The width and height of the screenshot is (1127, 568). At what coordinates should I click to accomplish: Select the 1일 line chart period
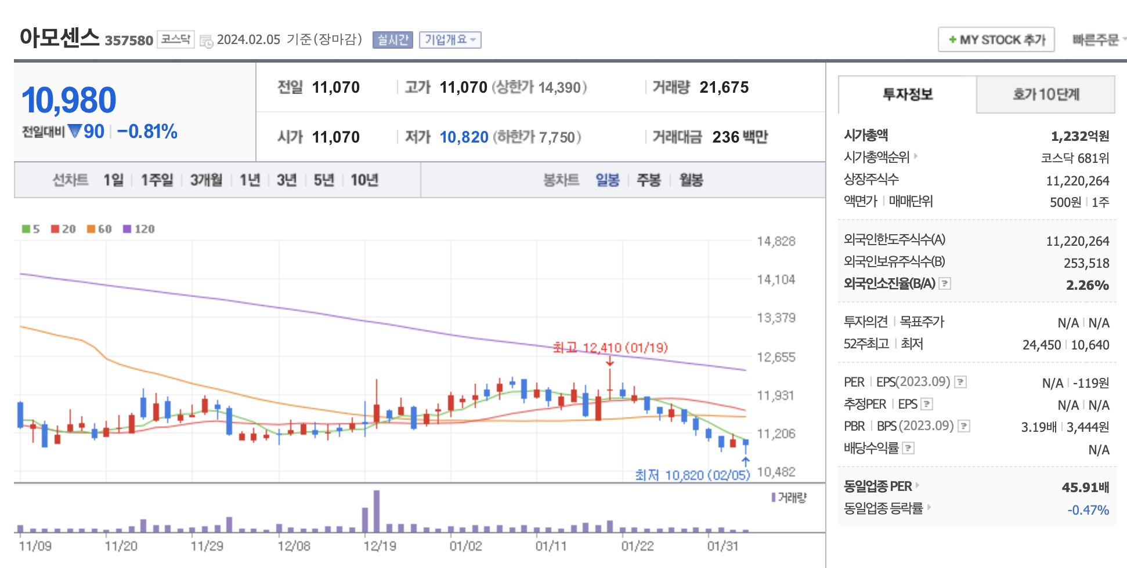pyautogui.click(x=113, y=180)
